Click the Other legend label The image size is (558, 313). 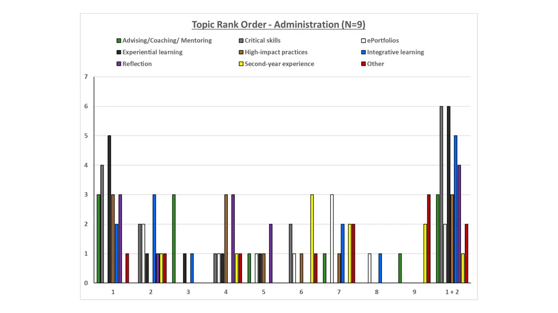375,64
